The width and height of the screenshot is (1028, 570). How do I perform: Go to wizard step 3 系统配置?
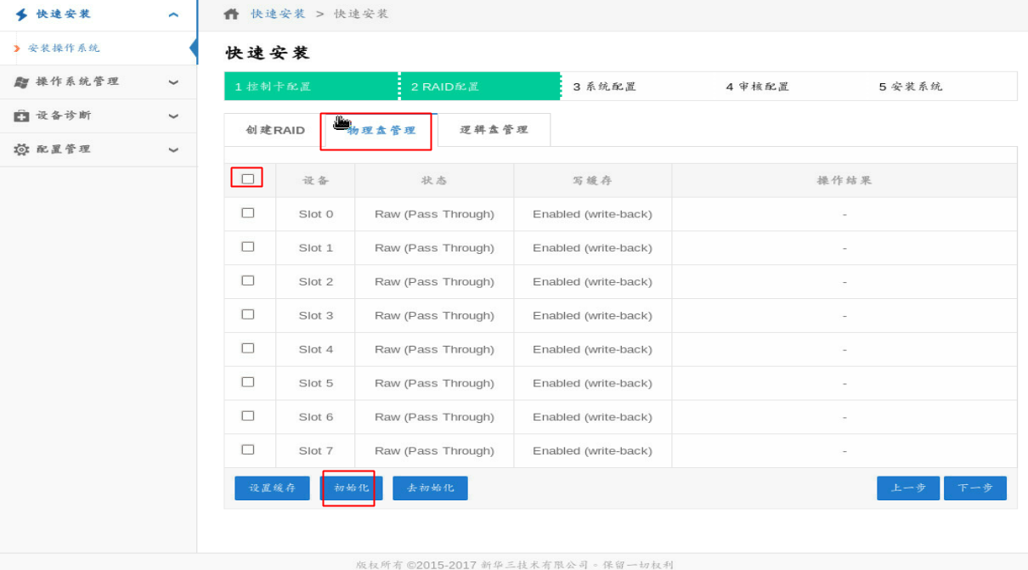604,87
